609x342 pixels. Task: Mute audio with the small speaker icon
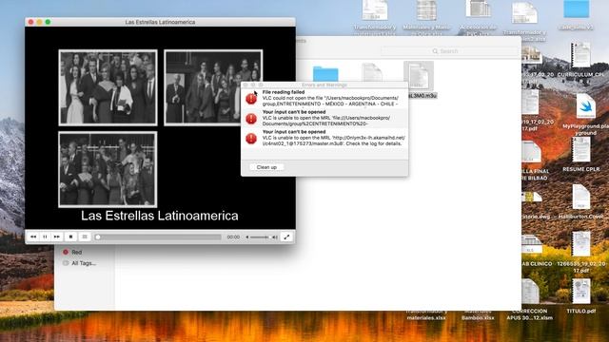pyautogui.click(x=247, y=237)
